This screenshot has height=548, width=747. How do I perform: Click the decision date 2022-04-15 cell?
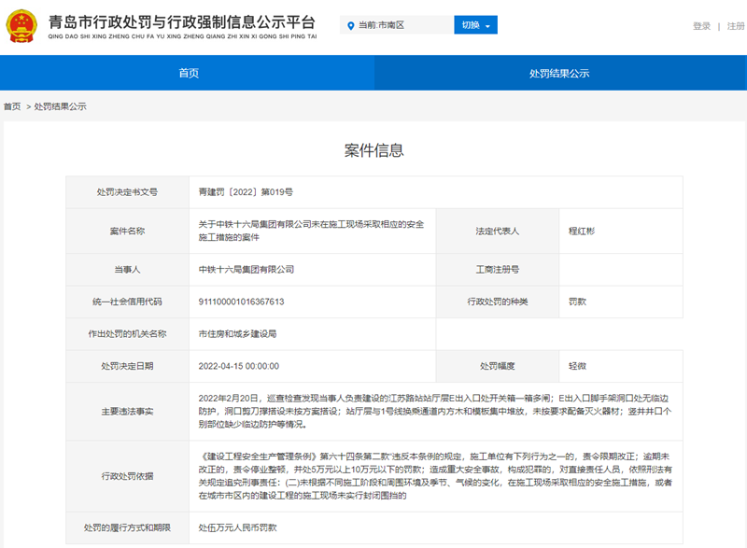(x=238, y=366)
